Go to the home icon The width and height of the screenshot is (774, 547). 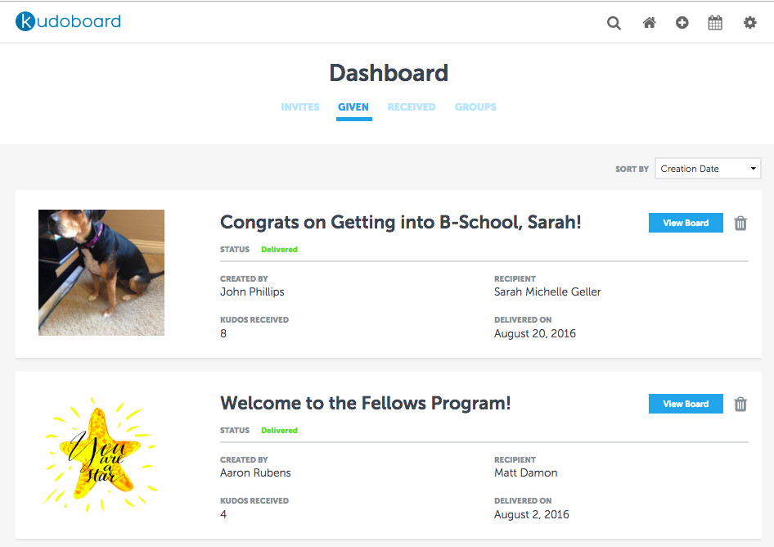(x=649, y=23)
